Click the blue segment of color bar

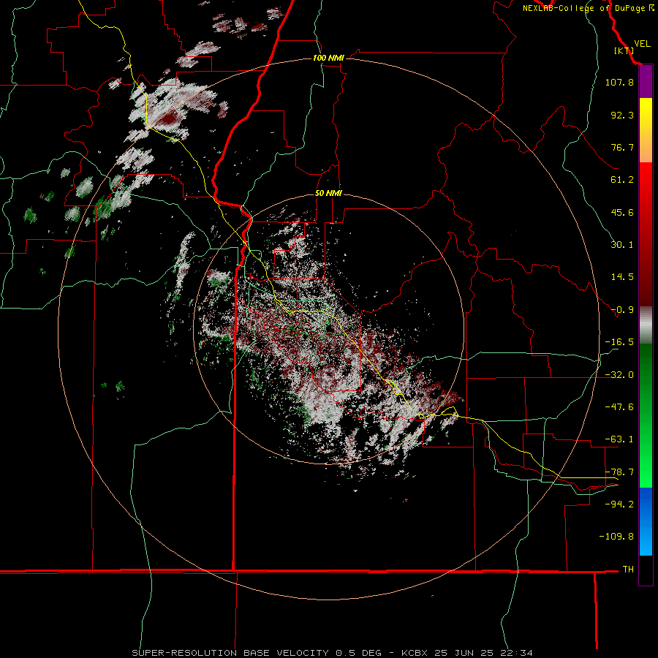click(x=646, y=521)
